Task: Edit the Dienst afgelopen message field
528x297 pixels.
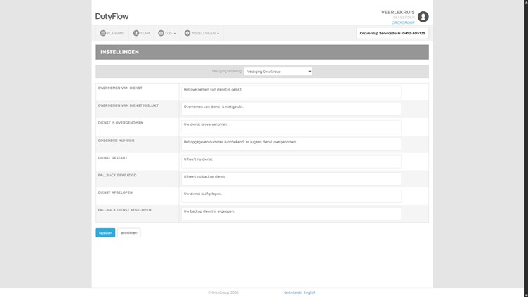Action: [x=291, y=197]
